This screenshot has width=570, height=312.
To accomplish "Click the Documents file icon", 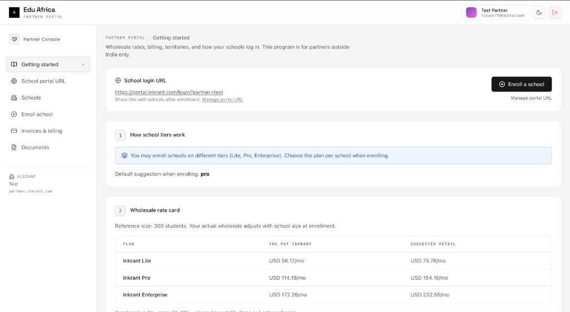I will tap(14, 147).
